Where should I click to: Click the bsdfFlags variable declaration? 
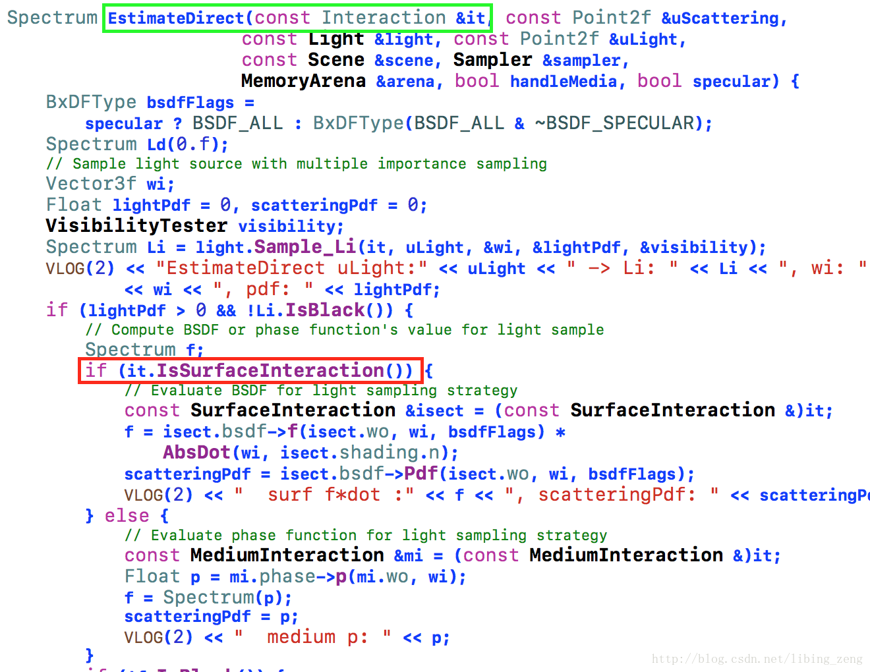[x=190, y=103]
